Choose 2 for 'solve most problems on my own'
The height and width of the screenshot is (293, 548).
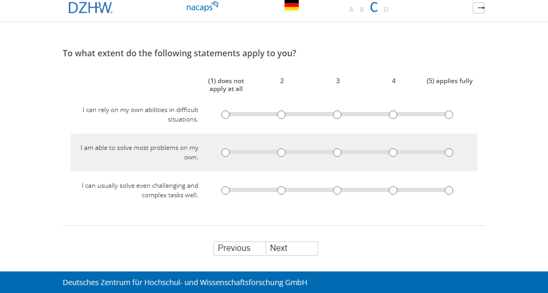coord(281,153)
